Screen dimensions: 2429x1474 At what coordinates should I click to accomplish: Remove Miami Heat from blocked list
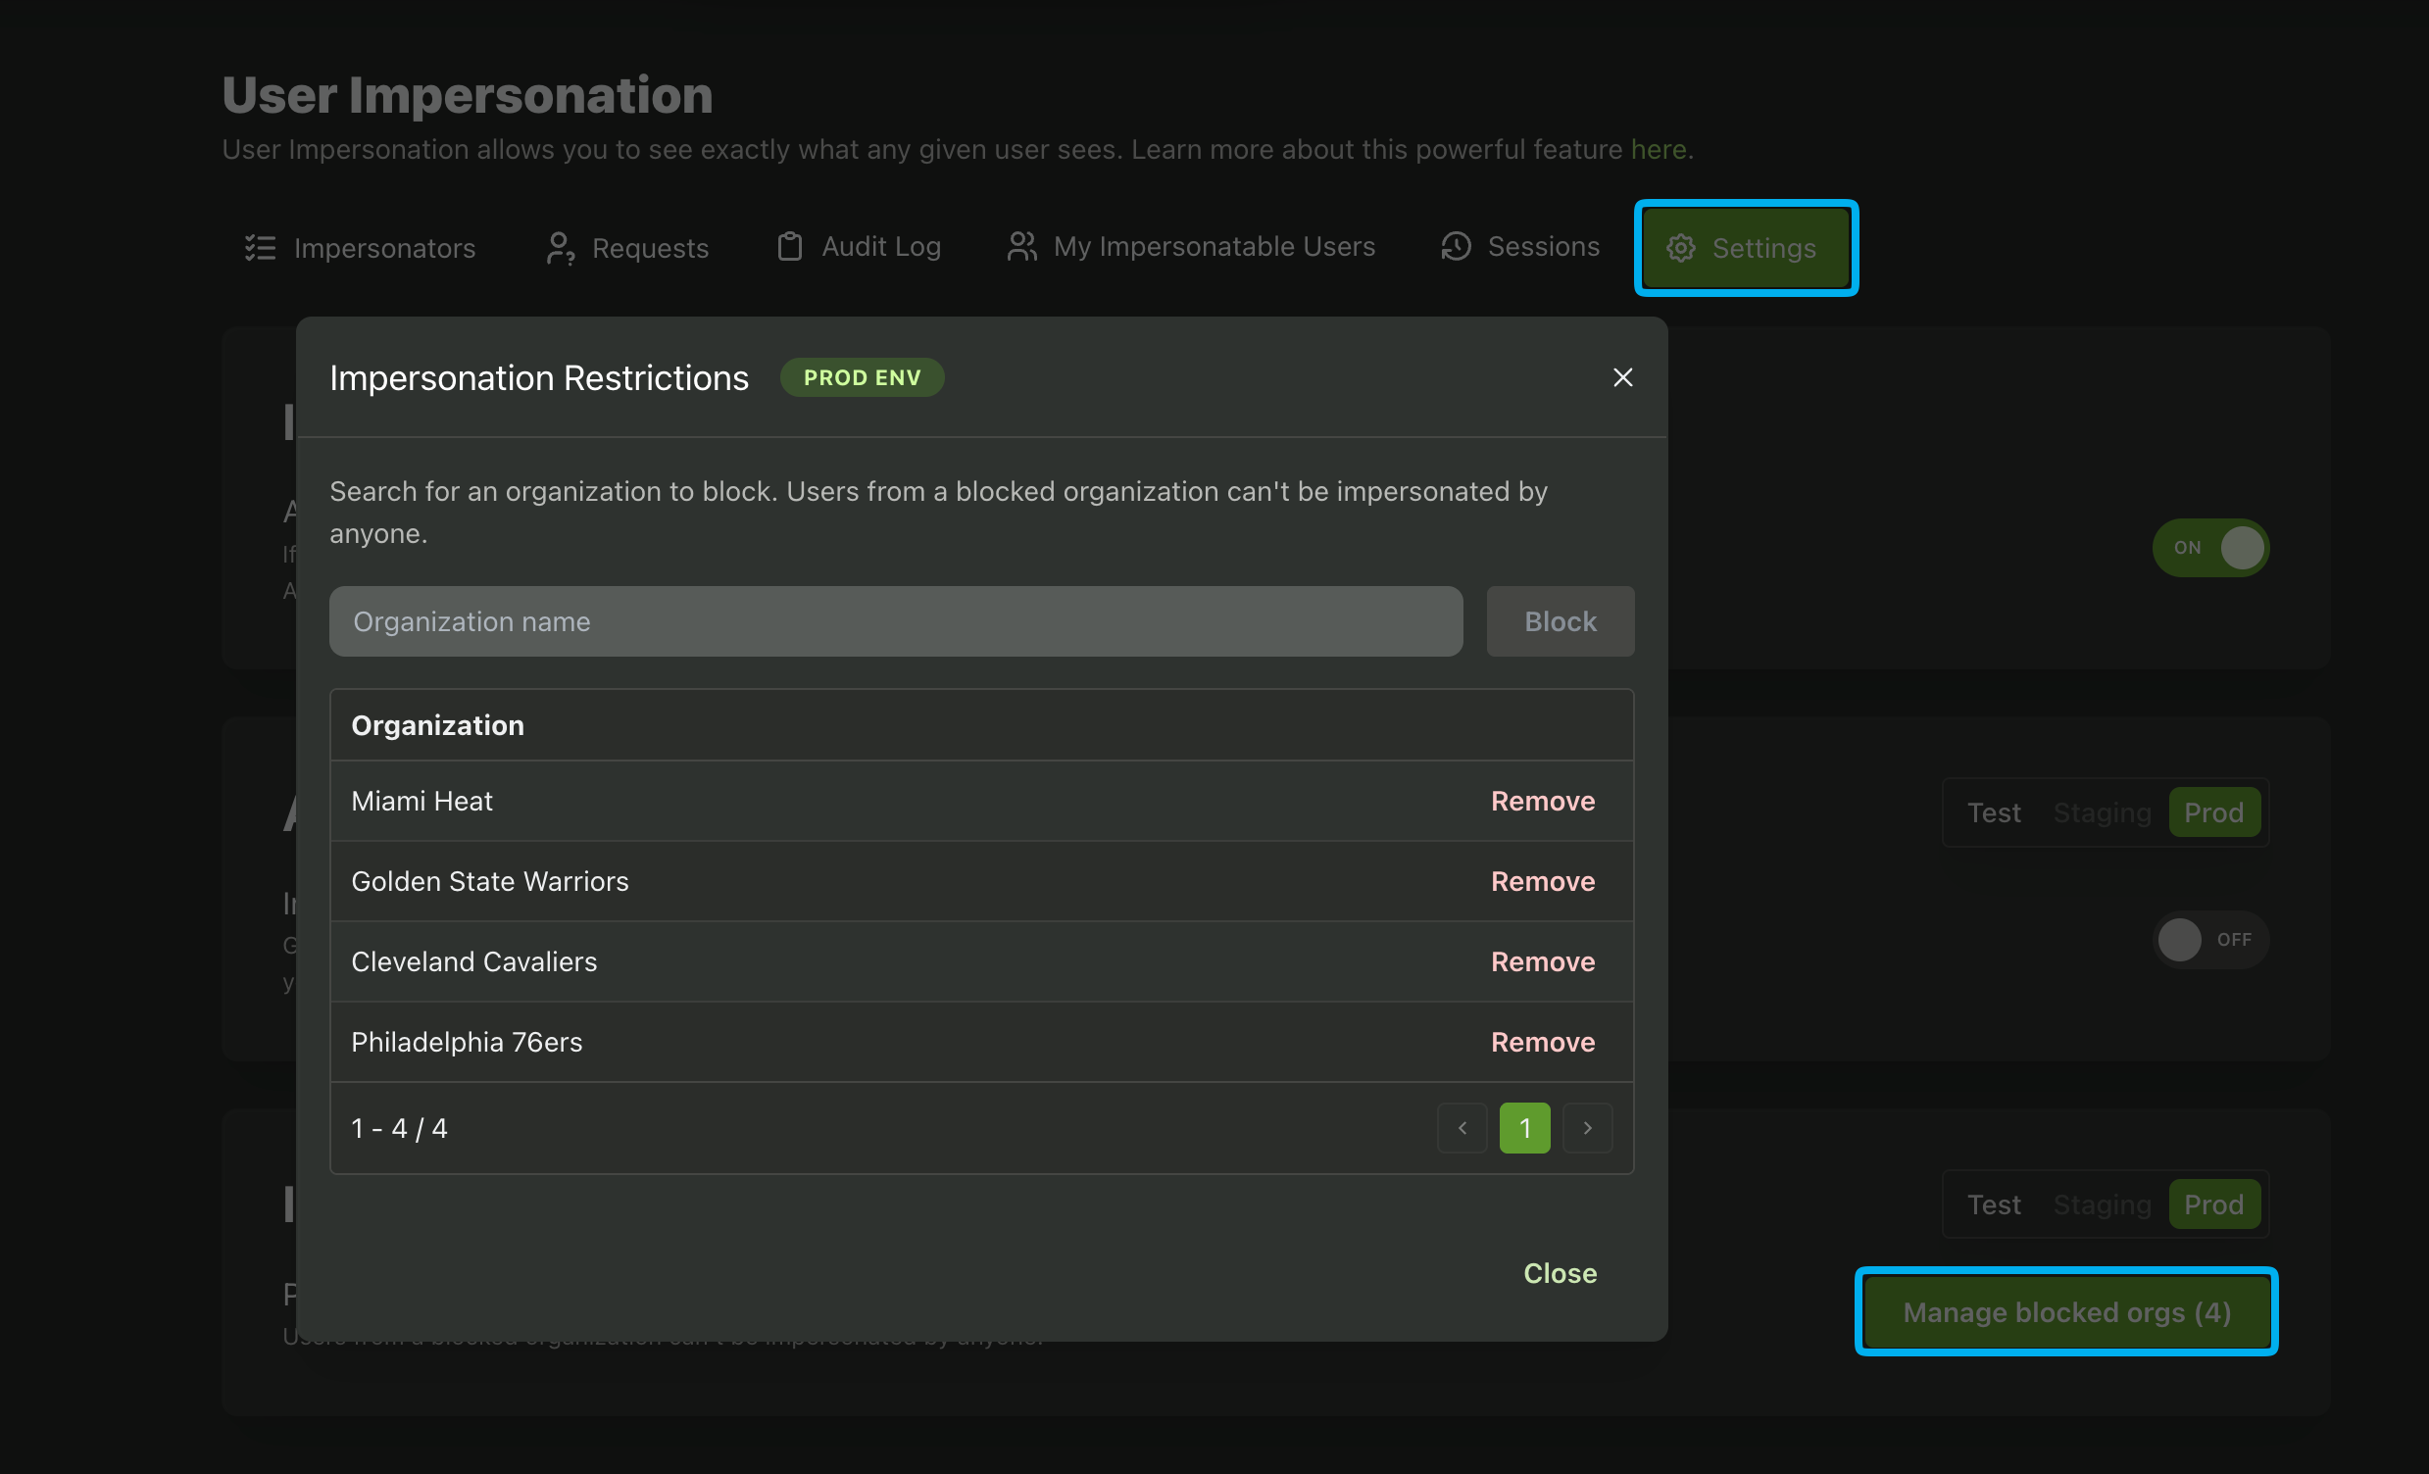1543,801
